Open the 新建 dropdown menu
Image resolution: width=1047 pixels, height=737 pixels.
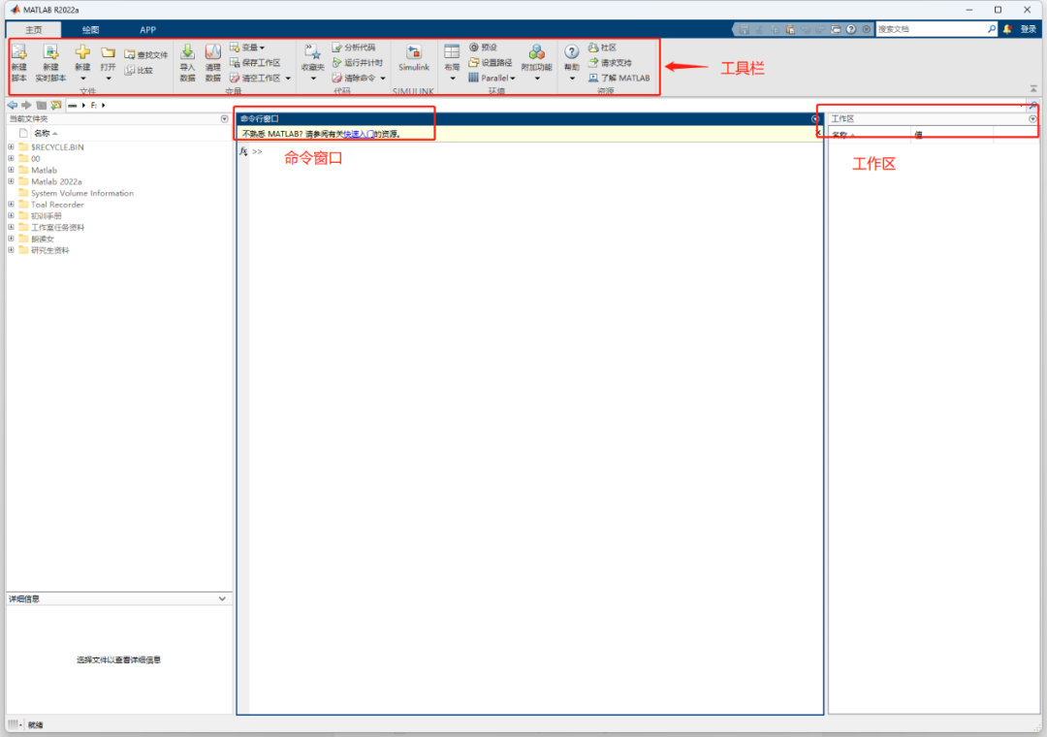(x=82, y=79)
